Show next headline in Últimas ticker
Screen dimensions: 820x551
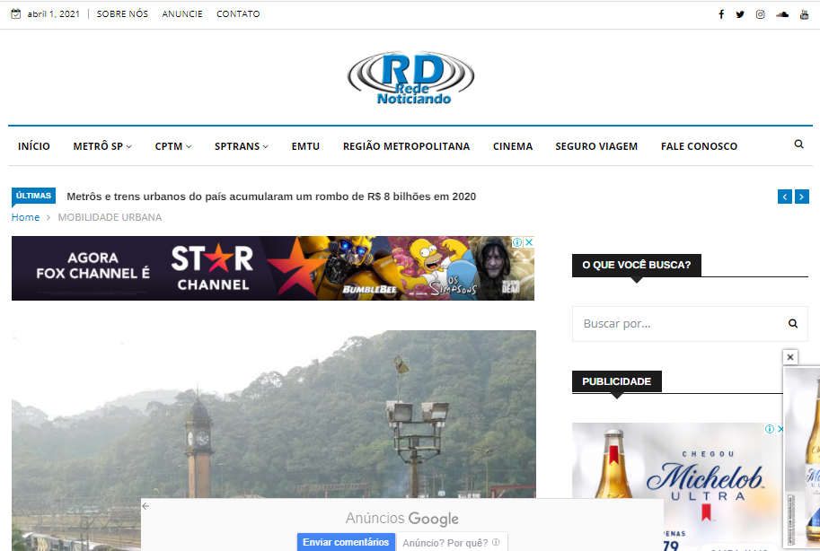point(802,197)
